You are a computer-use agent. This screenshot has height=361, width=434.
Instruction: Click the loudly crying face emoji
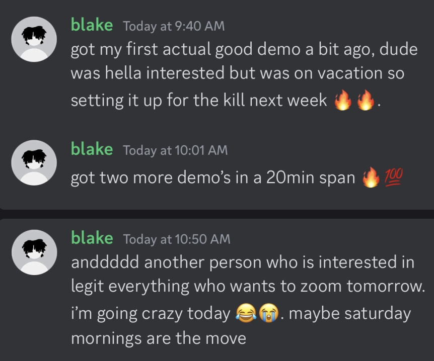[268, 314]
